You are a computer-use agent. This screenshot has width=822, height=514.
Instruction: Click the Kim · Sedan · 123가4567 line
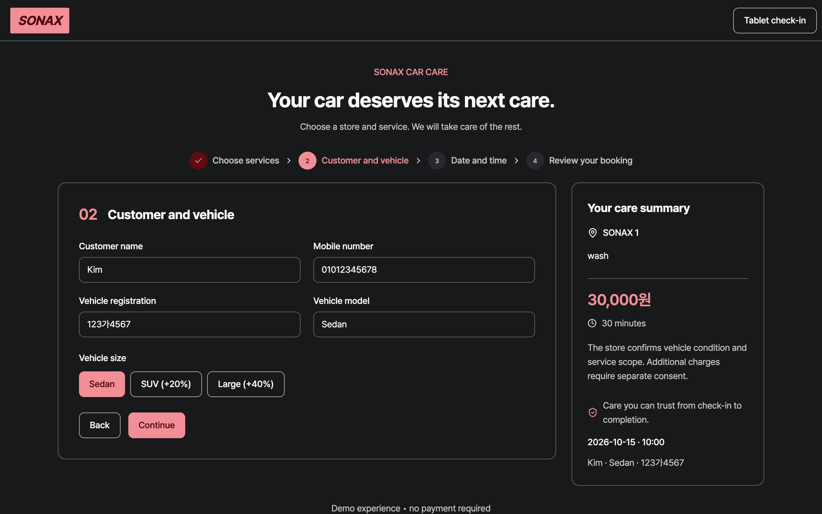click(x=635, y=463)
